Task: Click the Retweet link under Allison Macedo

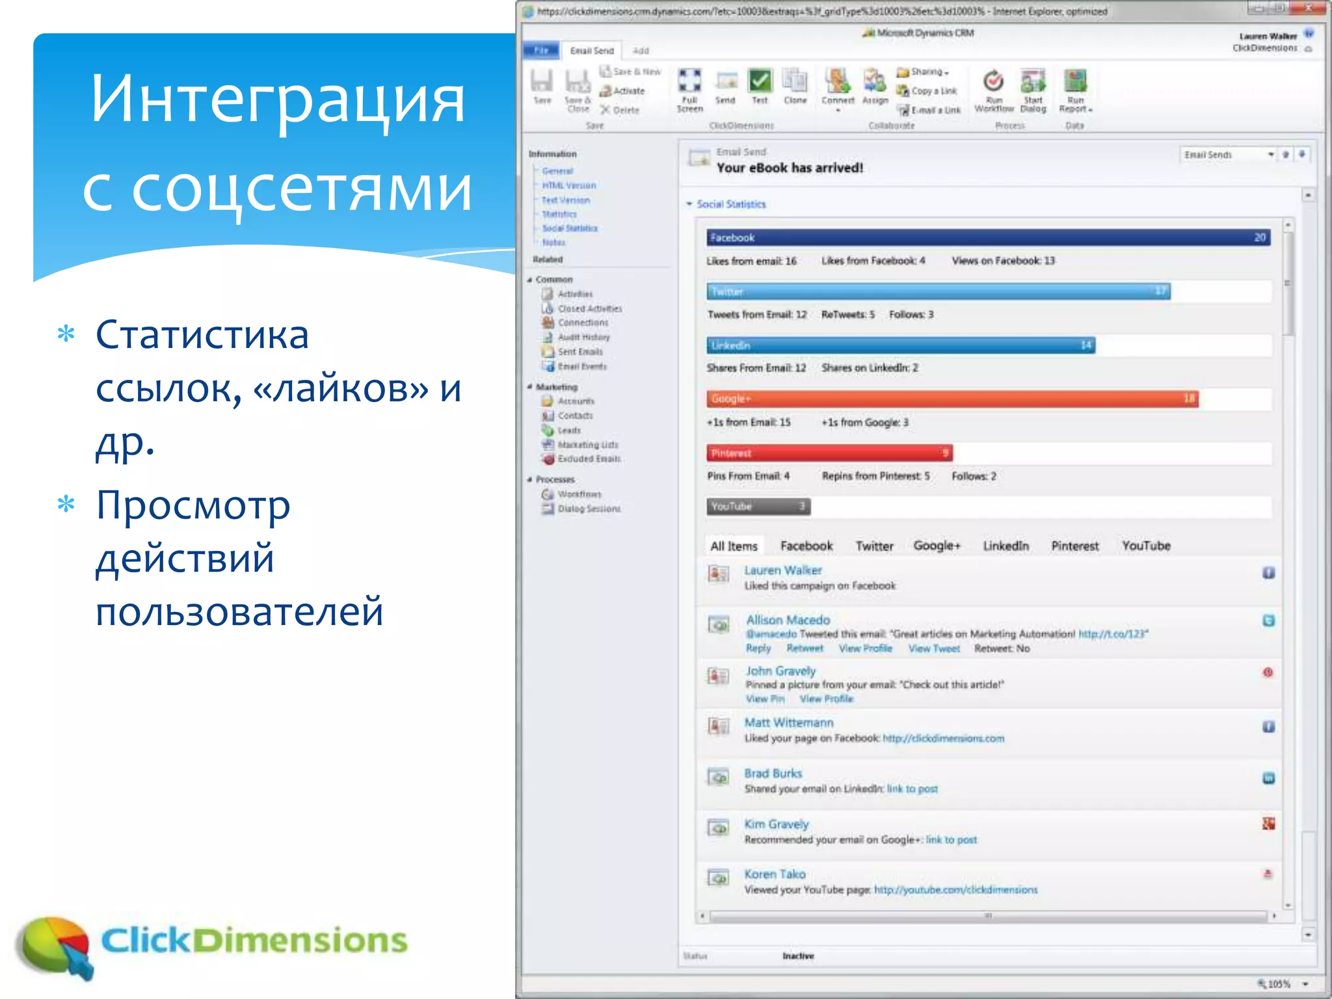Action: [x=805, y=648]
